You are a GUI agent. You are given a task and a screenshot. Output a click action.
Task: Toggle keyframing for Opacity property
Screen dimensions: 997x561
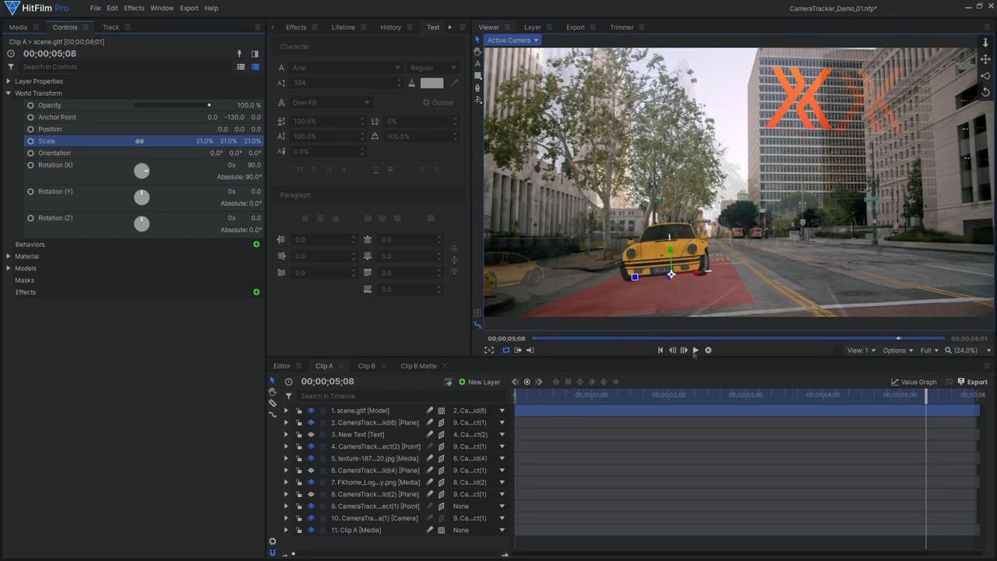coord(30,105)
